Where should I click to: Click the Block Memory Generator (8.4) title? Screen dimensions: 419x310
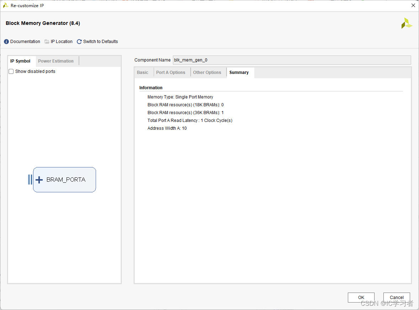(x=43, y=23)
